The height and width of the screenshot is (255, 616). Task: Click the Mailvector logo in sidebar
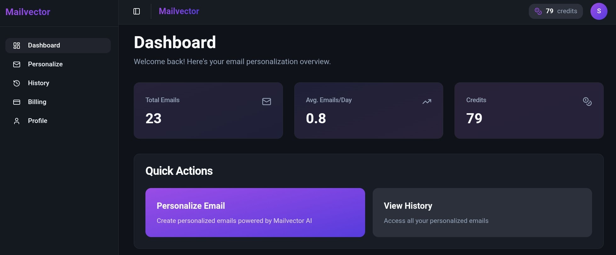coord(28,12)
